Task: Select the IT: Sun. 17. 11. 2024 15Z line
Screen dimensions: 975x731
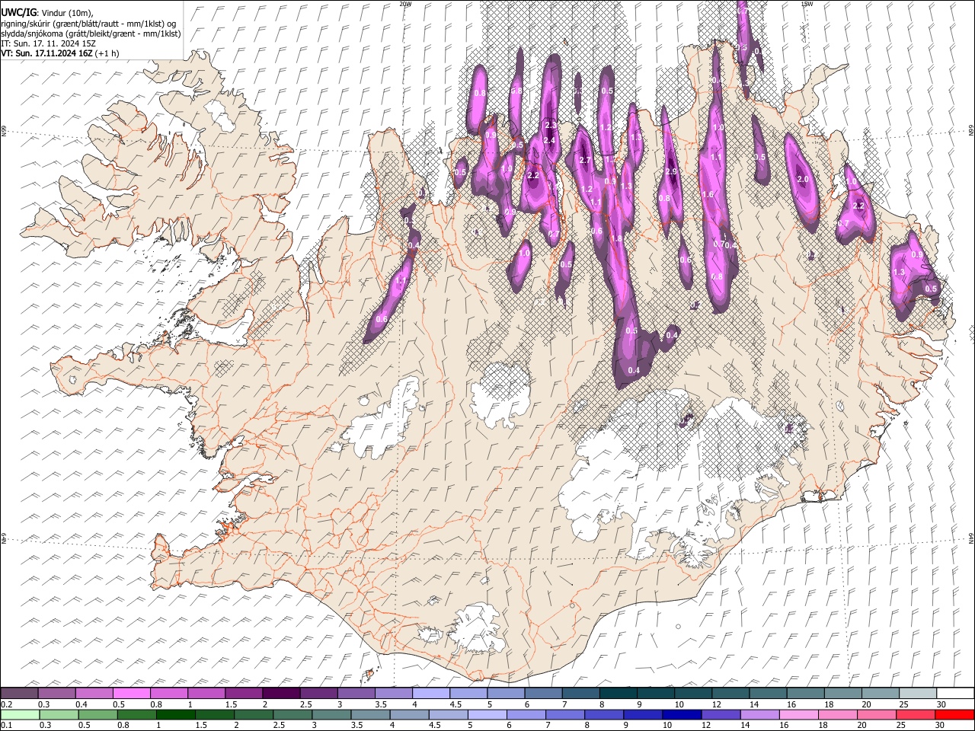Action: tap(48, 43)
